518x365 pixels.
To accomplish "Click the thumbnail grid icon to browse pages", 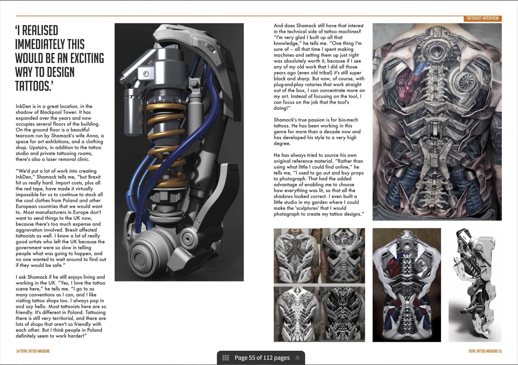I will click(226, 357).
